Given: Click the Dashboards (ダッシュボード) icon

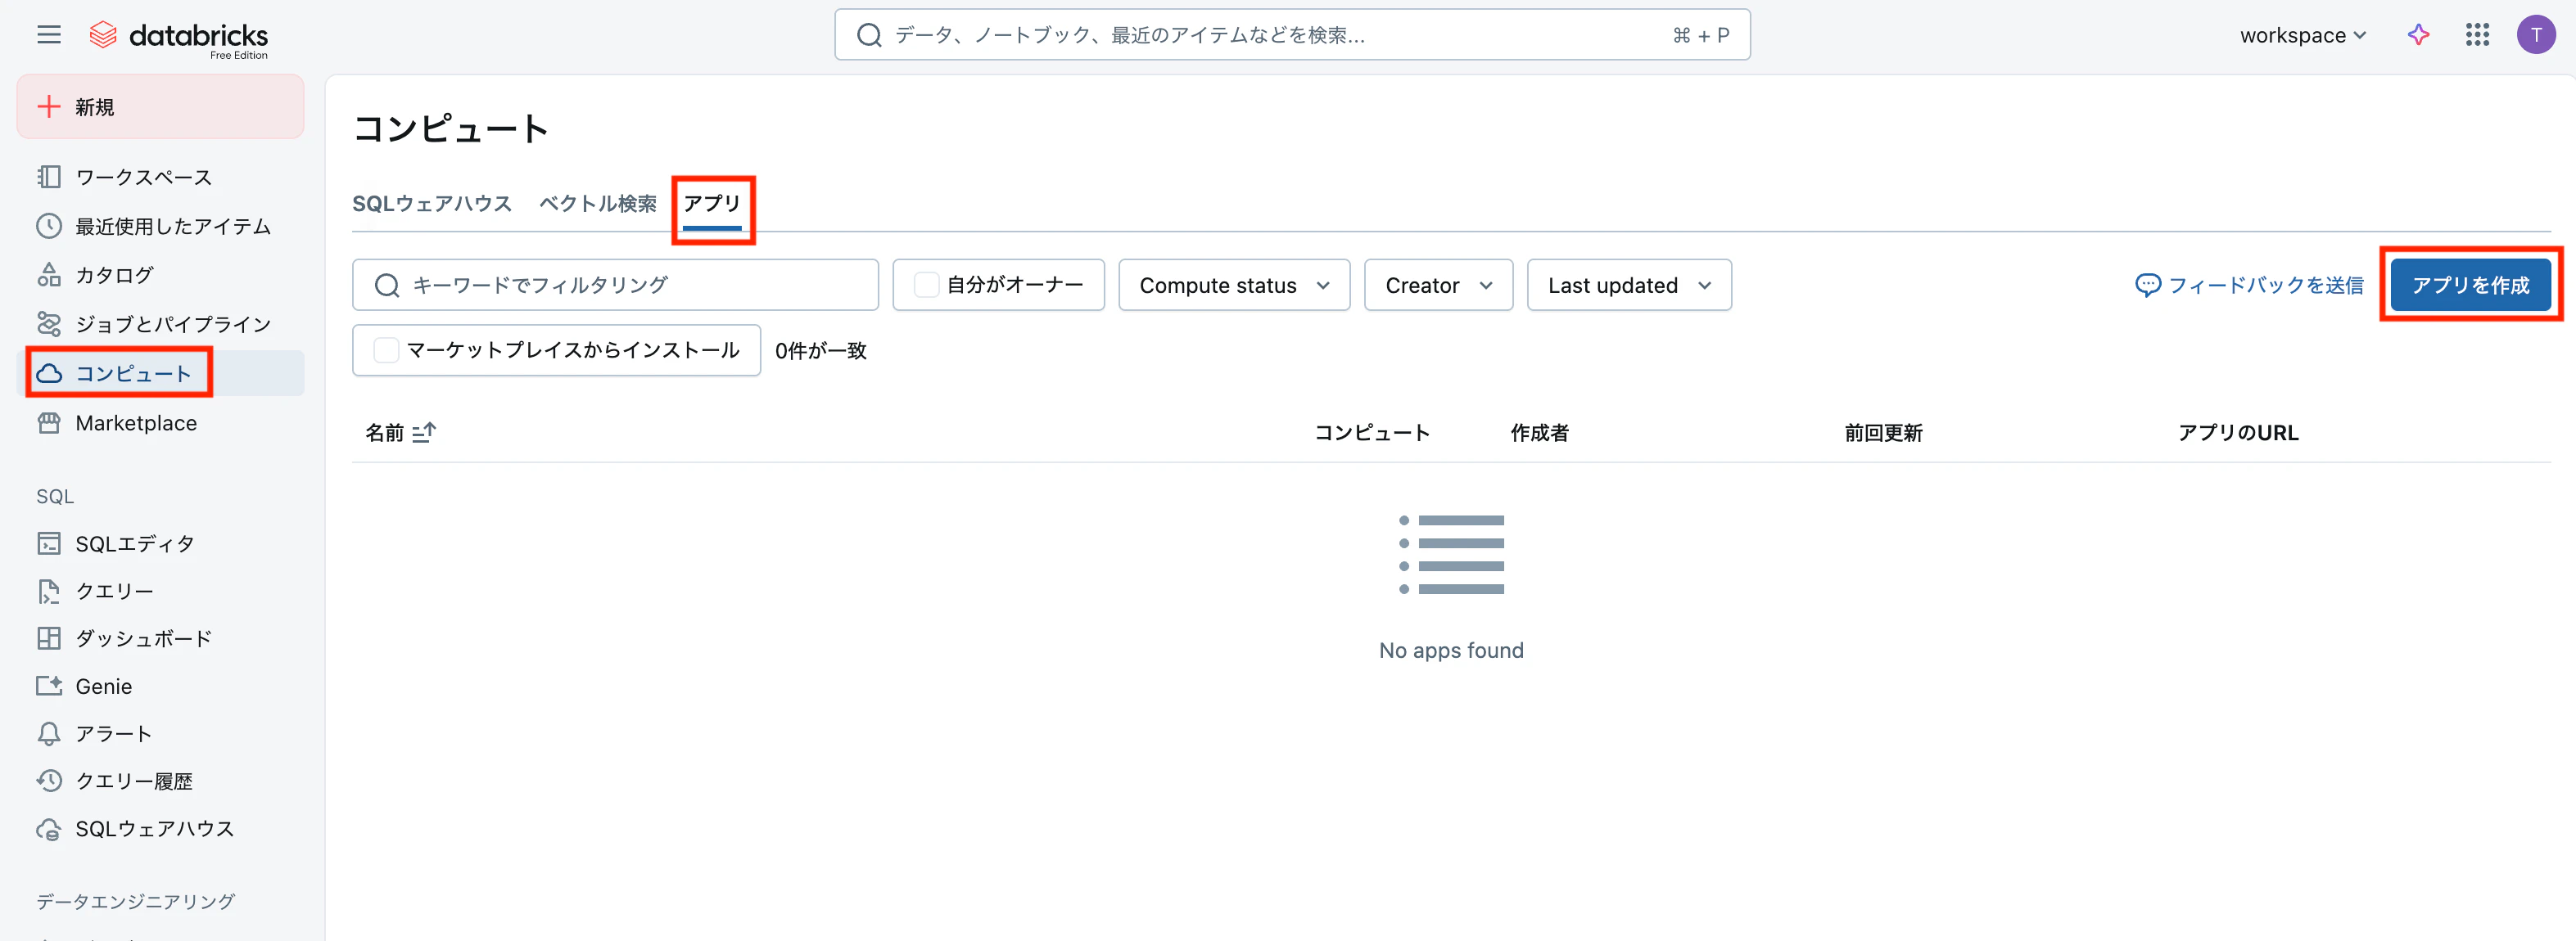Looking at the screenshot, I should [x=49, y=638].
